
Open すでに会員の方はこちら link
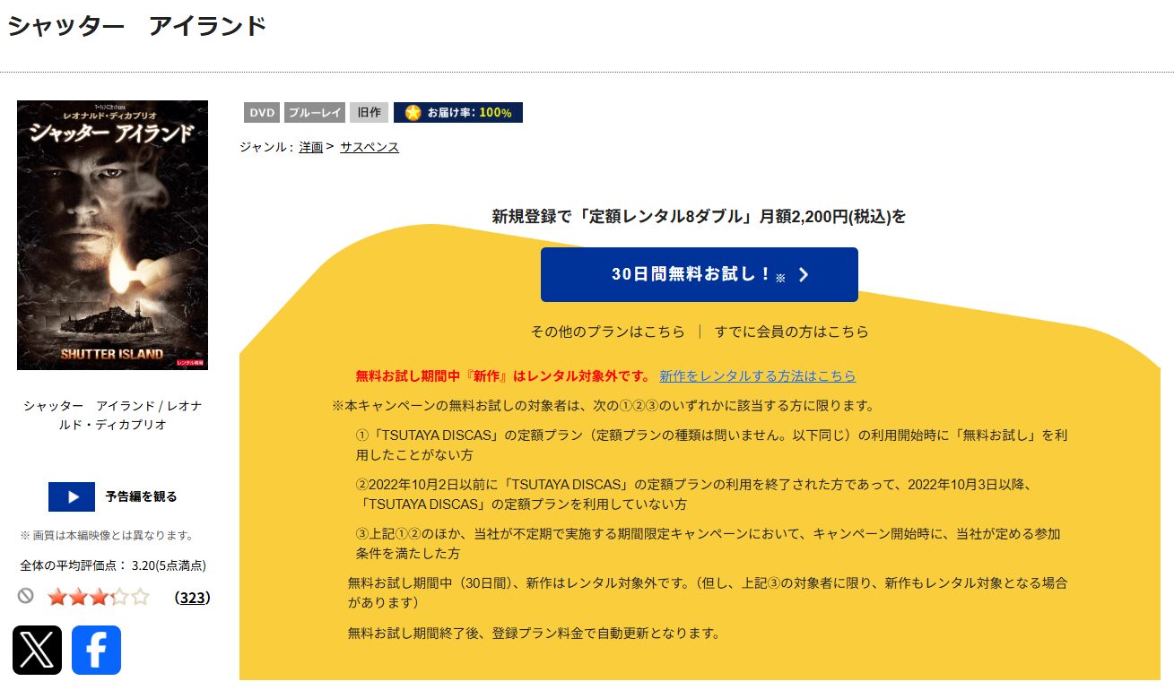point(792,332)
